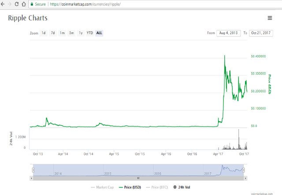
Task: Set zoom to 3m
Action: 71,33
